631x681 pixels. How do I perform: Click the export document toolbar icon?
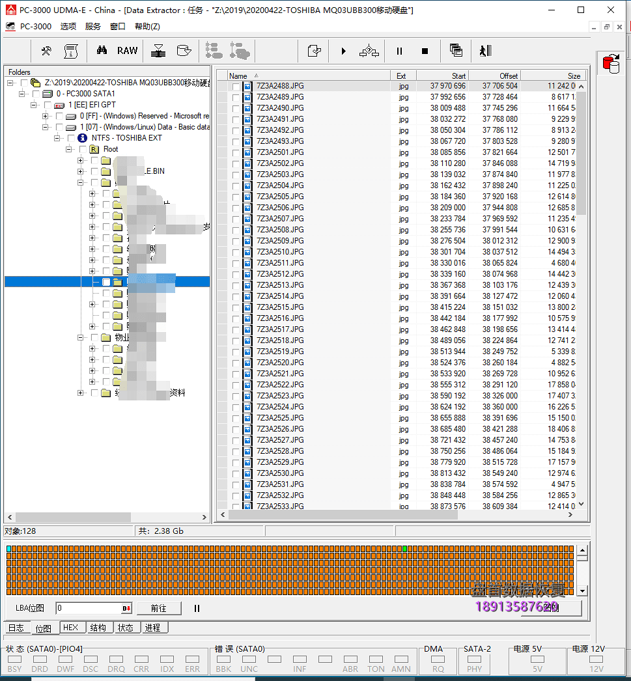314,51
